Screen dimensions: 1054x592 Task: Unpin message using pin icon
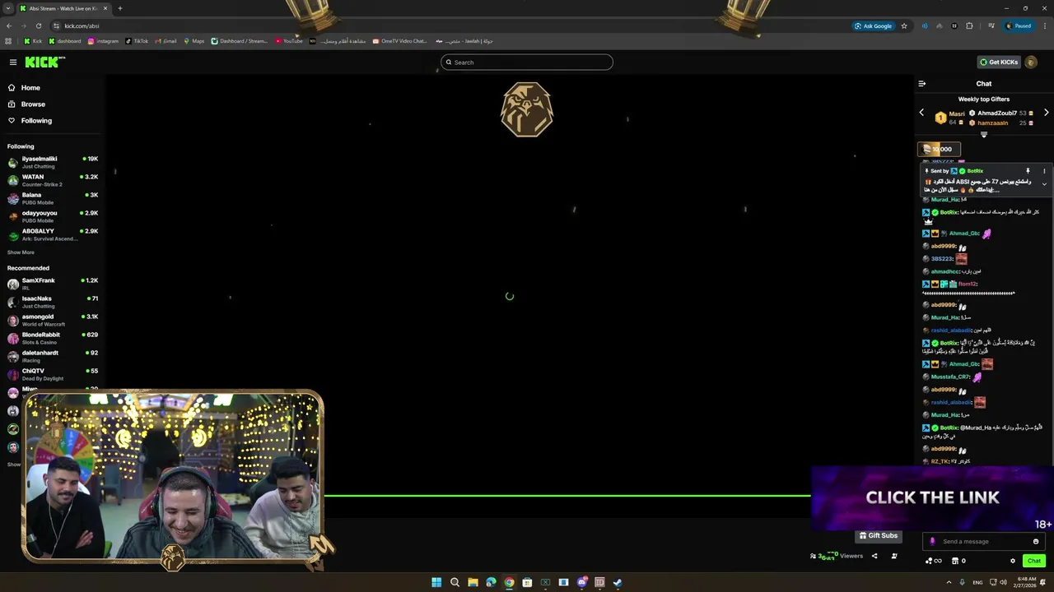(1028, 171)
